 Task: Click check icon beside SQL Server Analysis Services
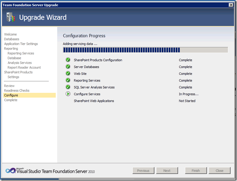(68, 87)
